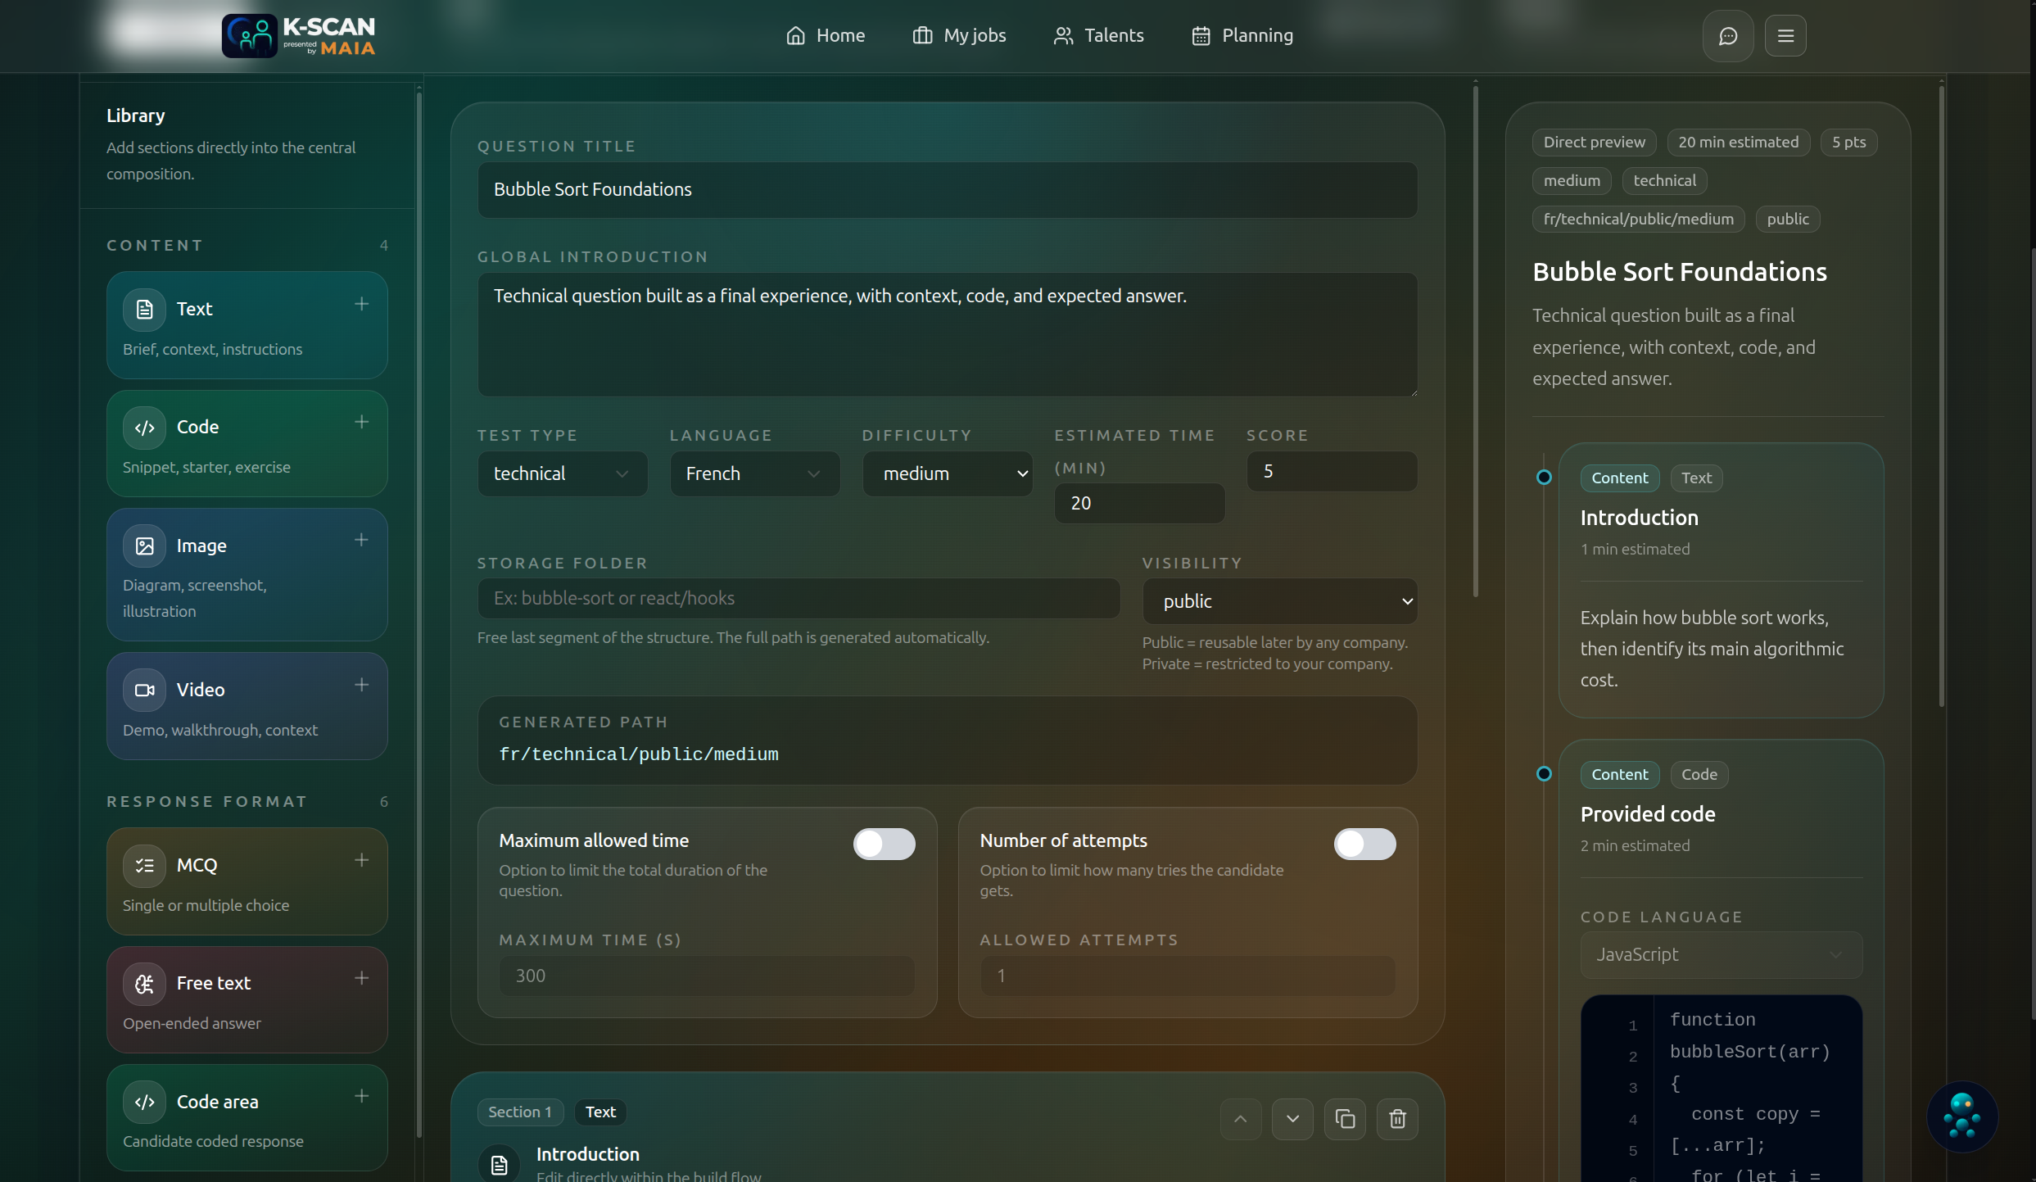
Task: Add a Video section with plus
Action: point(361,685)
